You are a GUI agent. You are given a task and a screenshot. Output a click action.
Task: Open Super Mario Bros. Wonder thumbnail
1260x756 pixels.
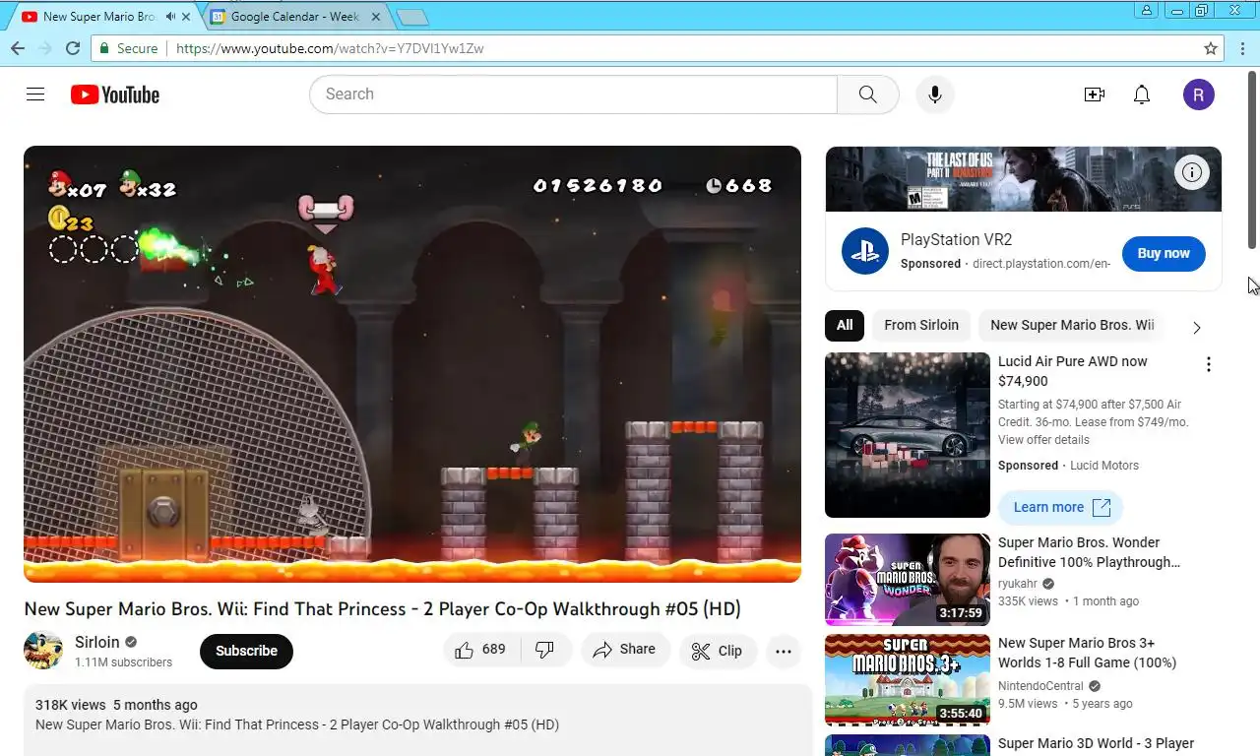[908, 580]
